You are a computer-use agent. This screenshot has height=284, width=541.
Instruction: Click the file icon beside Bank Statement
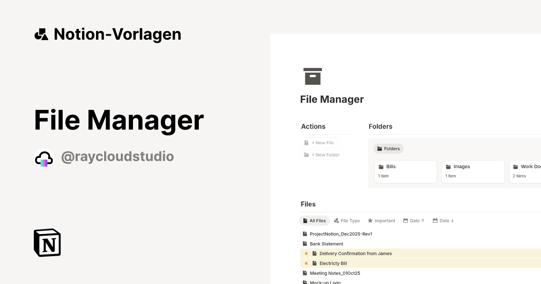pos(304,244)
